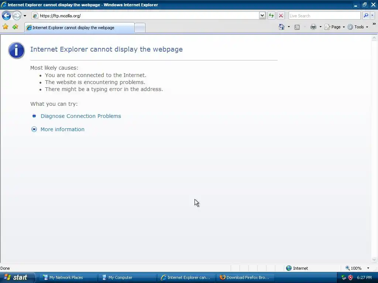
Task: Restore down the Internet Explorer window
Action: click(x=364, y=4)
